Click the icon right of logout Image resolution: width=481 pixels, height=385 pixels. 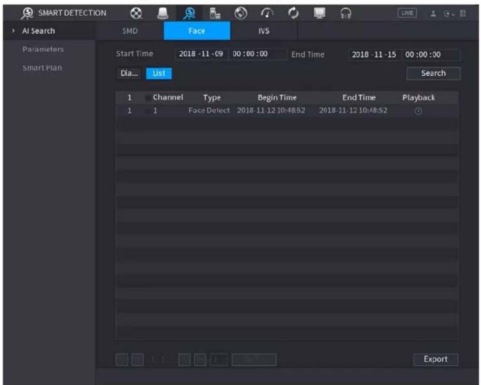(x=463, y=13)
